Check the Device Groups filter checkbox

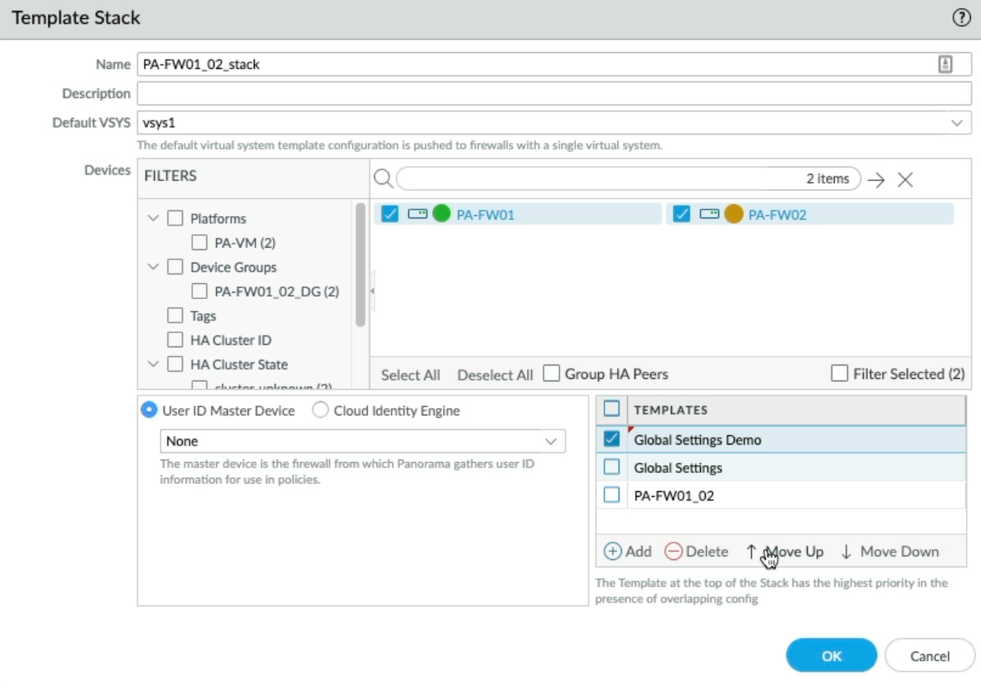(x=175, y=267)
